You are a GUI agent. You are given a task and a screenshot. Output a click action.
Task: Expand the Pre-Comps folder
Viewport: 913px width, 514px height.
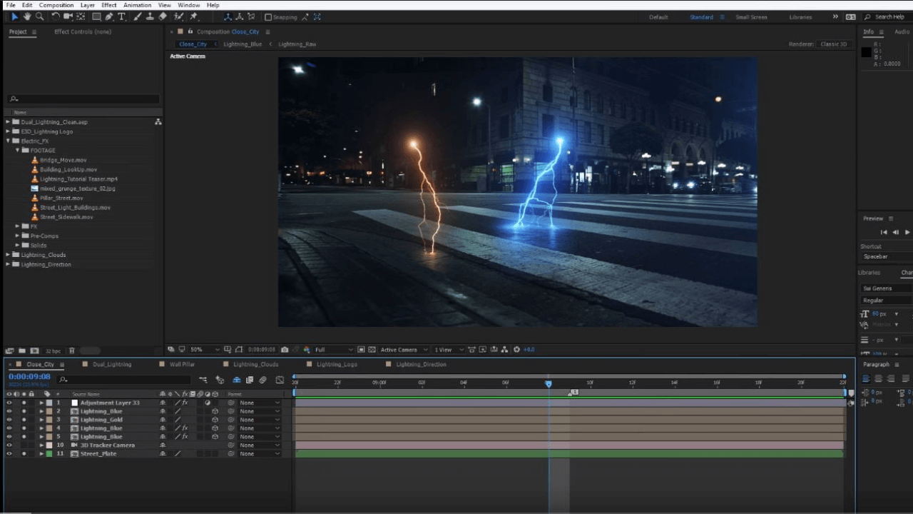[x=18, y=236]
